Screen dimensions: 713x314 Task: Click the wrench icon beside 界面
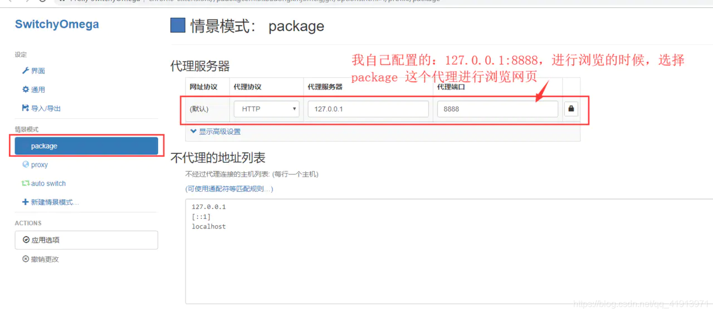pos(25,71)
